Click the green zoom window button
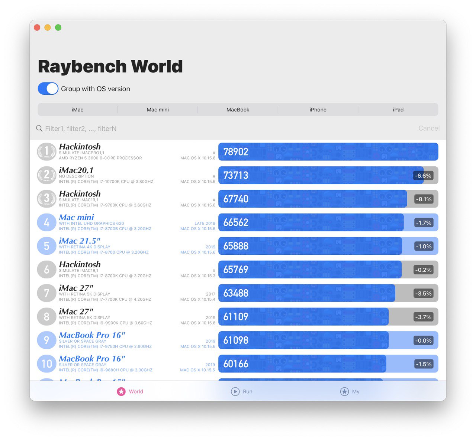The image size is (476, 440). 58,27
